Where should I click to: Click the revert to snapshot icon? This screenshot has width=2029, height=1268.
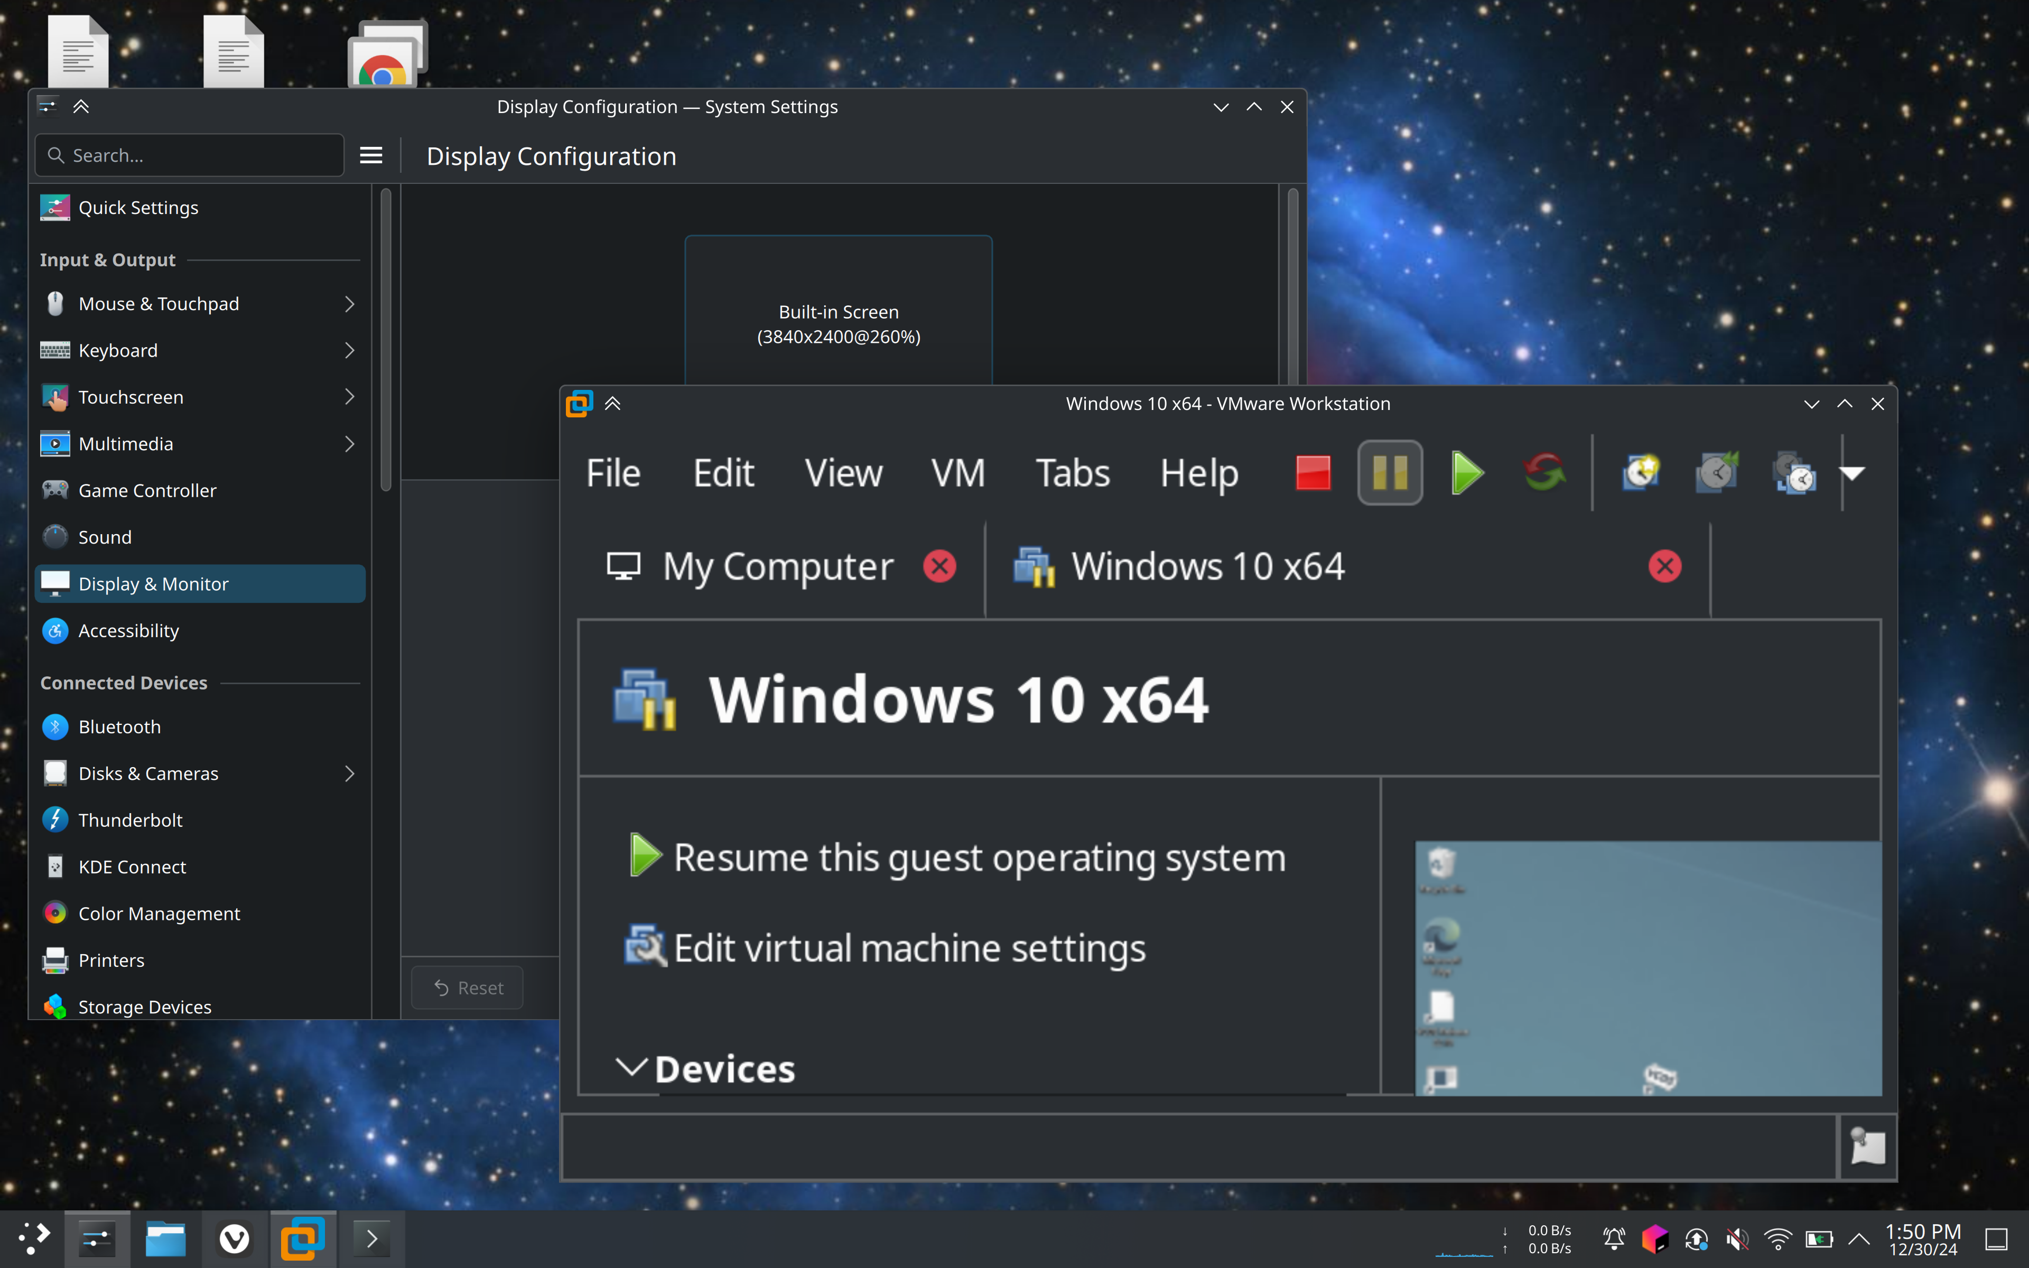coord(1717,472)
